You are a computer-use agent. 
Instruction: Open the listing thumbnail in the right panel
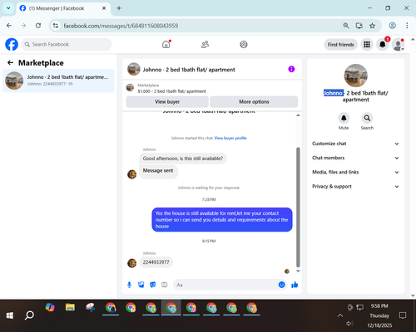pyautogui.click(x=355, y=76)
